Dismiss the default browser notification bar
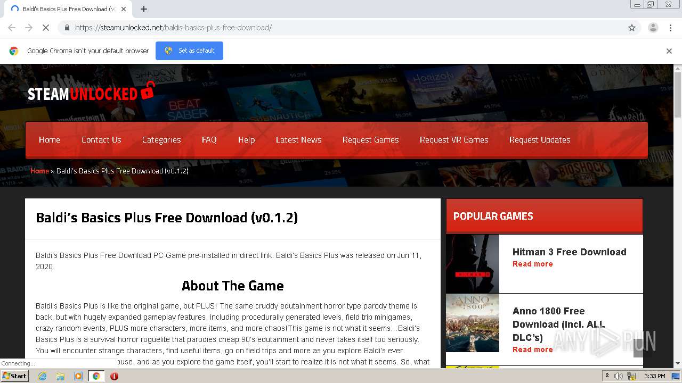The height and width of the screenshot is (383, 682). click(x=669, y=51)
